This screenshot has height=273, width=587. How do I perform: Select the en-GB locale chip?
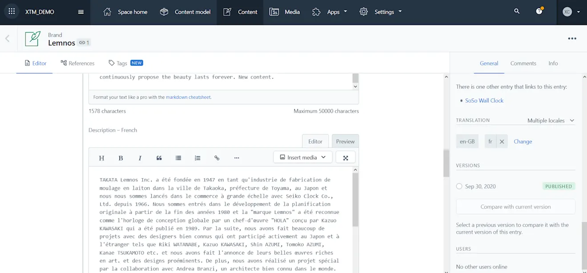(x=467, y=142)
